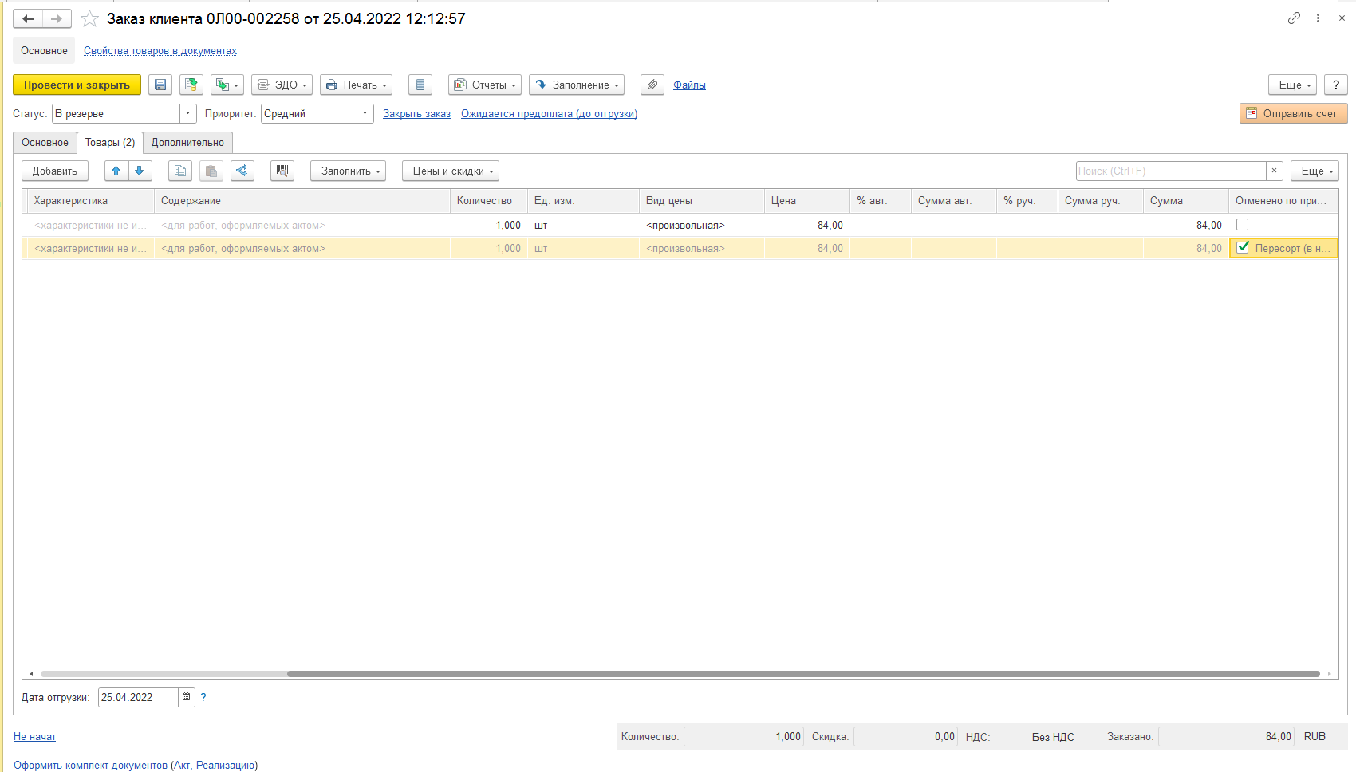Switch to the Дополнительно tab
Image resolution: width=1356 pixels, height=772 pixels.
pos(187,143)
